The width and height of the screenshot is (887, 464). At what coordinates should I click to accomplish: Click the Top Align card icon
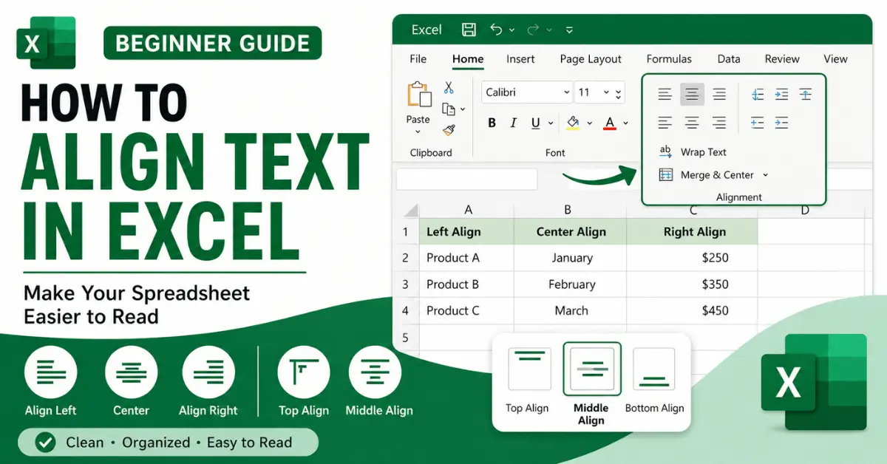click(x=529, y=369)
